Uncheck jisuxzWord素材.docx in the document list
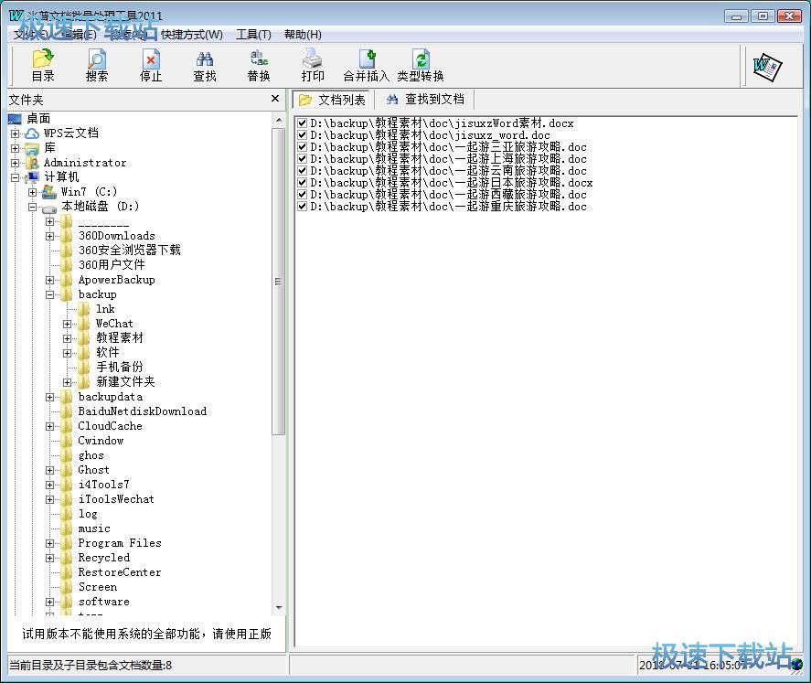Image resolution: width=811 pixels, height=683 pixels. (302, 123)
